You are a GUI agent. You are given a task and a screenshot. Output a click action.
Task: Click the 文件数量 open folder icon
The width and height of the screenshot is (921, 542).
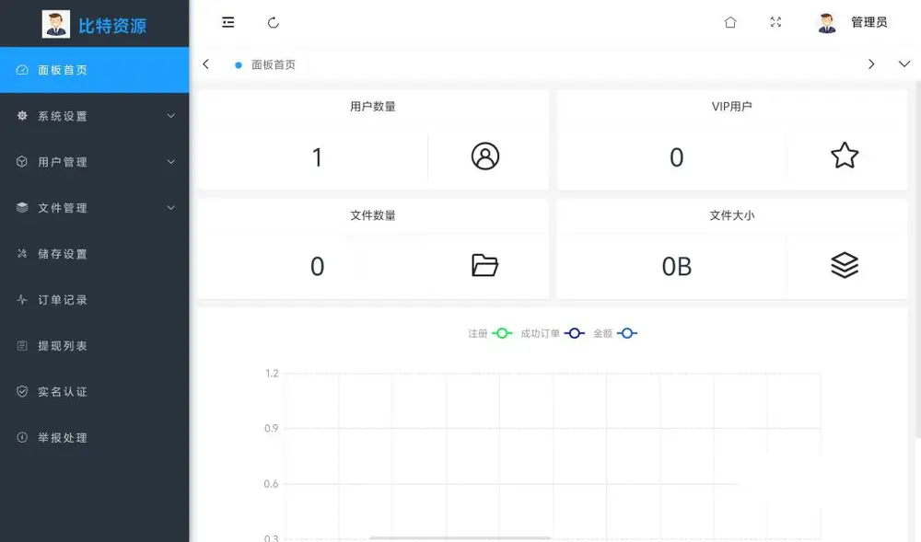[x=484, y=265]
